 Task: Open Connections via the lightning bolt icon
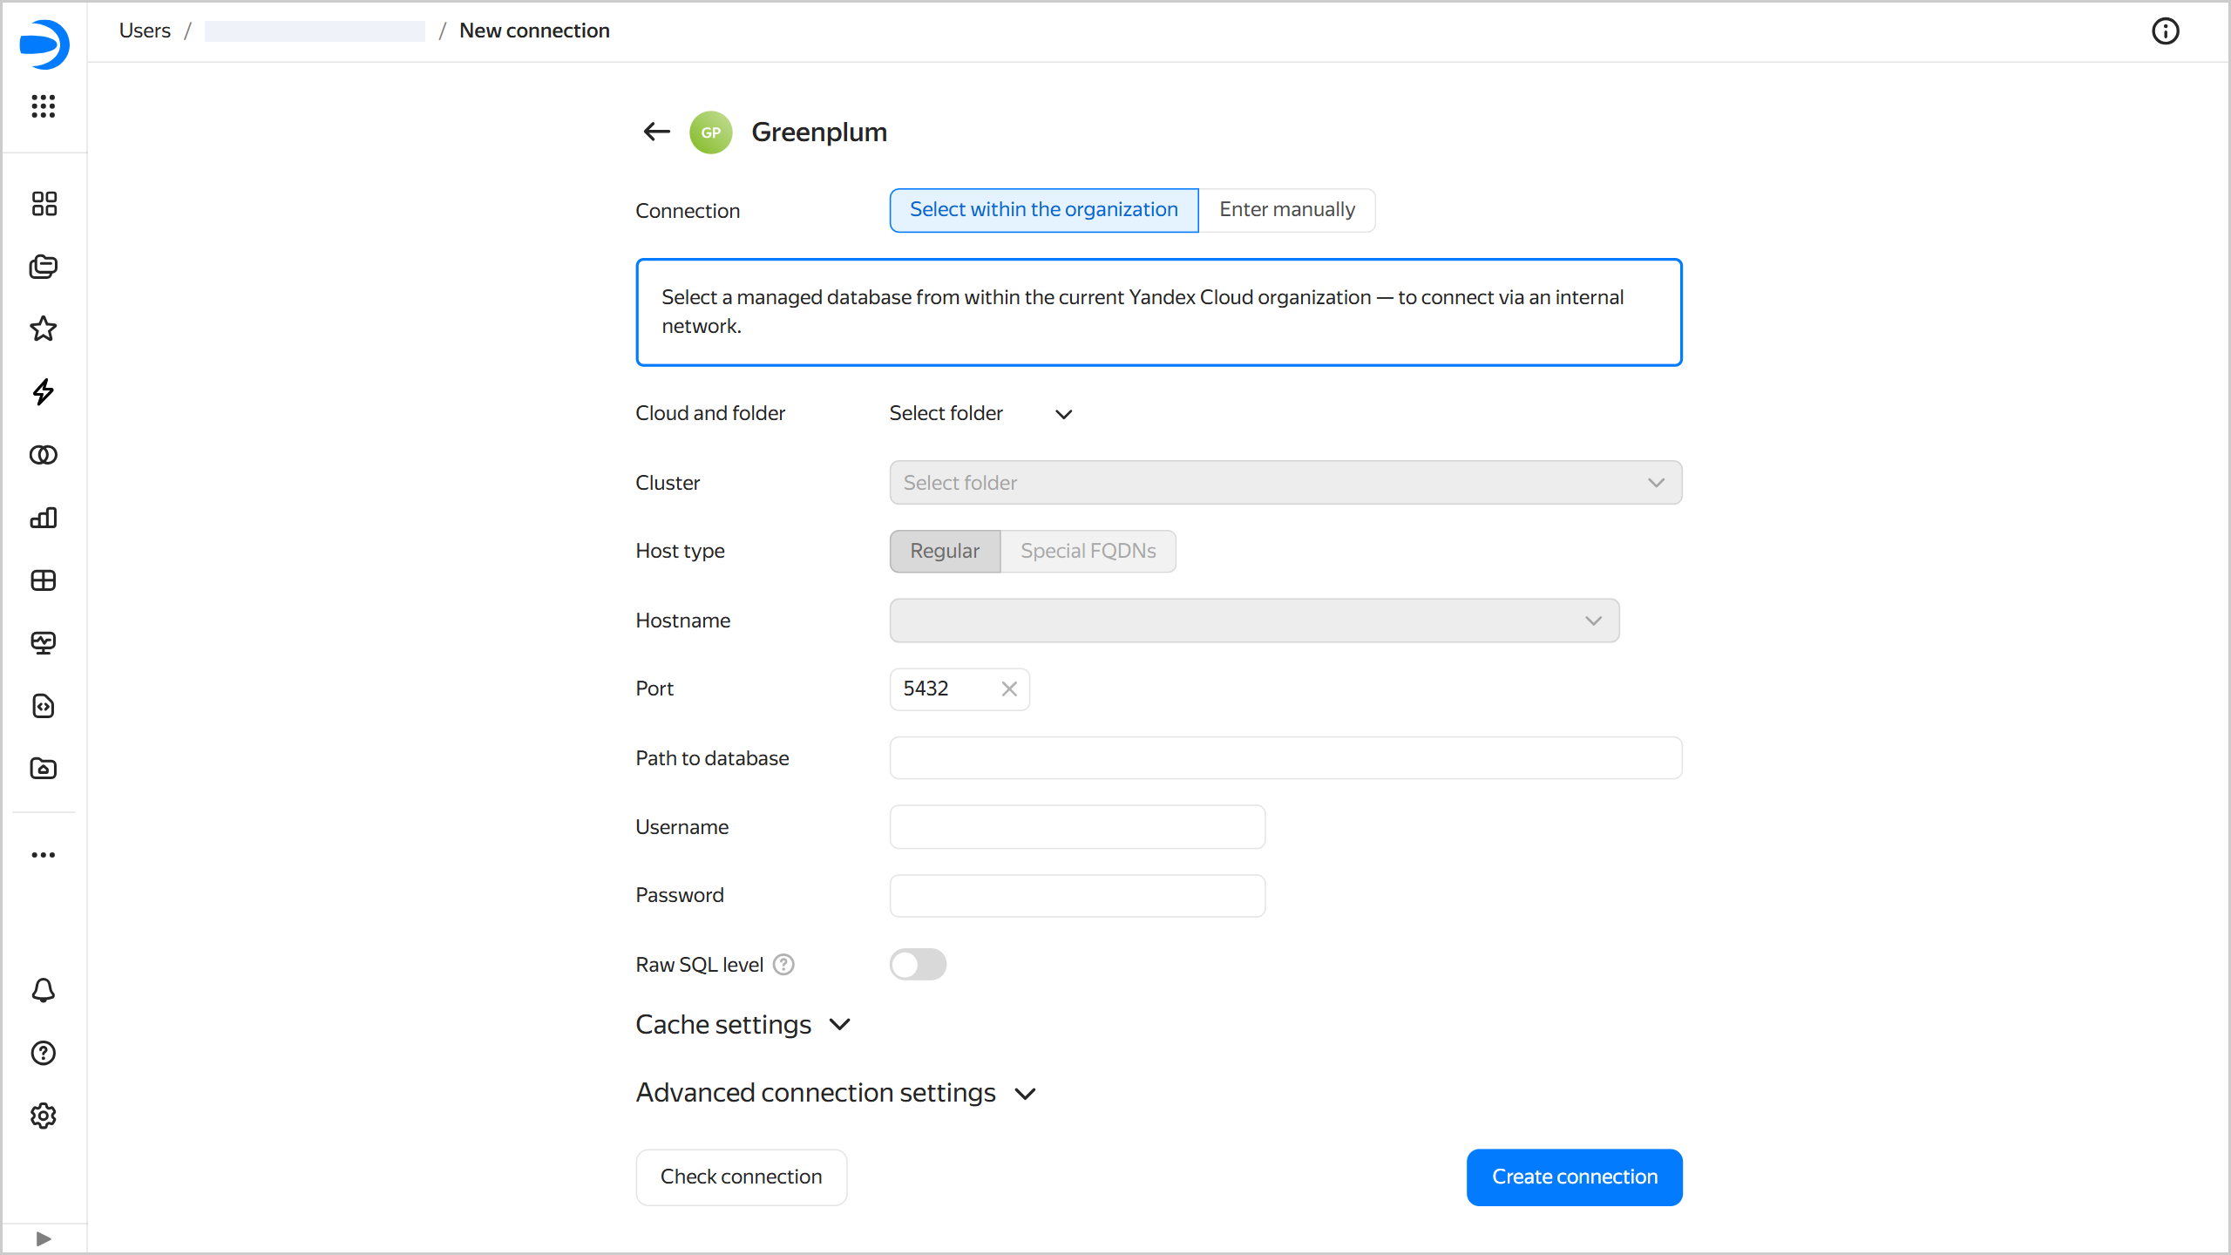(x=44, y=392)
